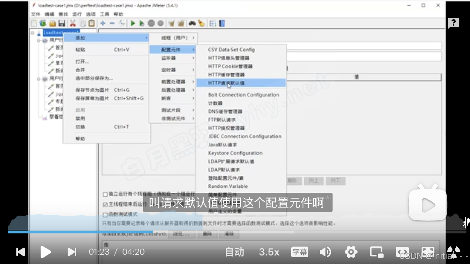Choose 保存节点为图片 in context menu
Image resolution: width=470 pixels, height=264 pixels.
pos(106,90)
